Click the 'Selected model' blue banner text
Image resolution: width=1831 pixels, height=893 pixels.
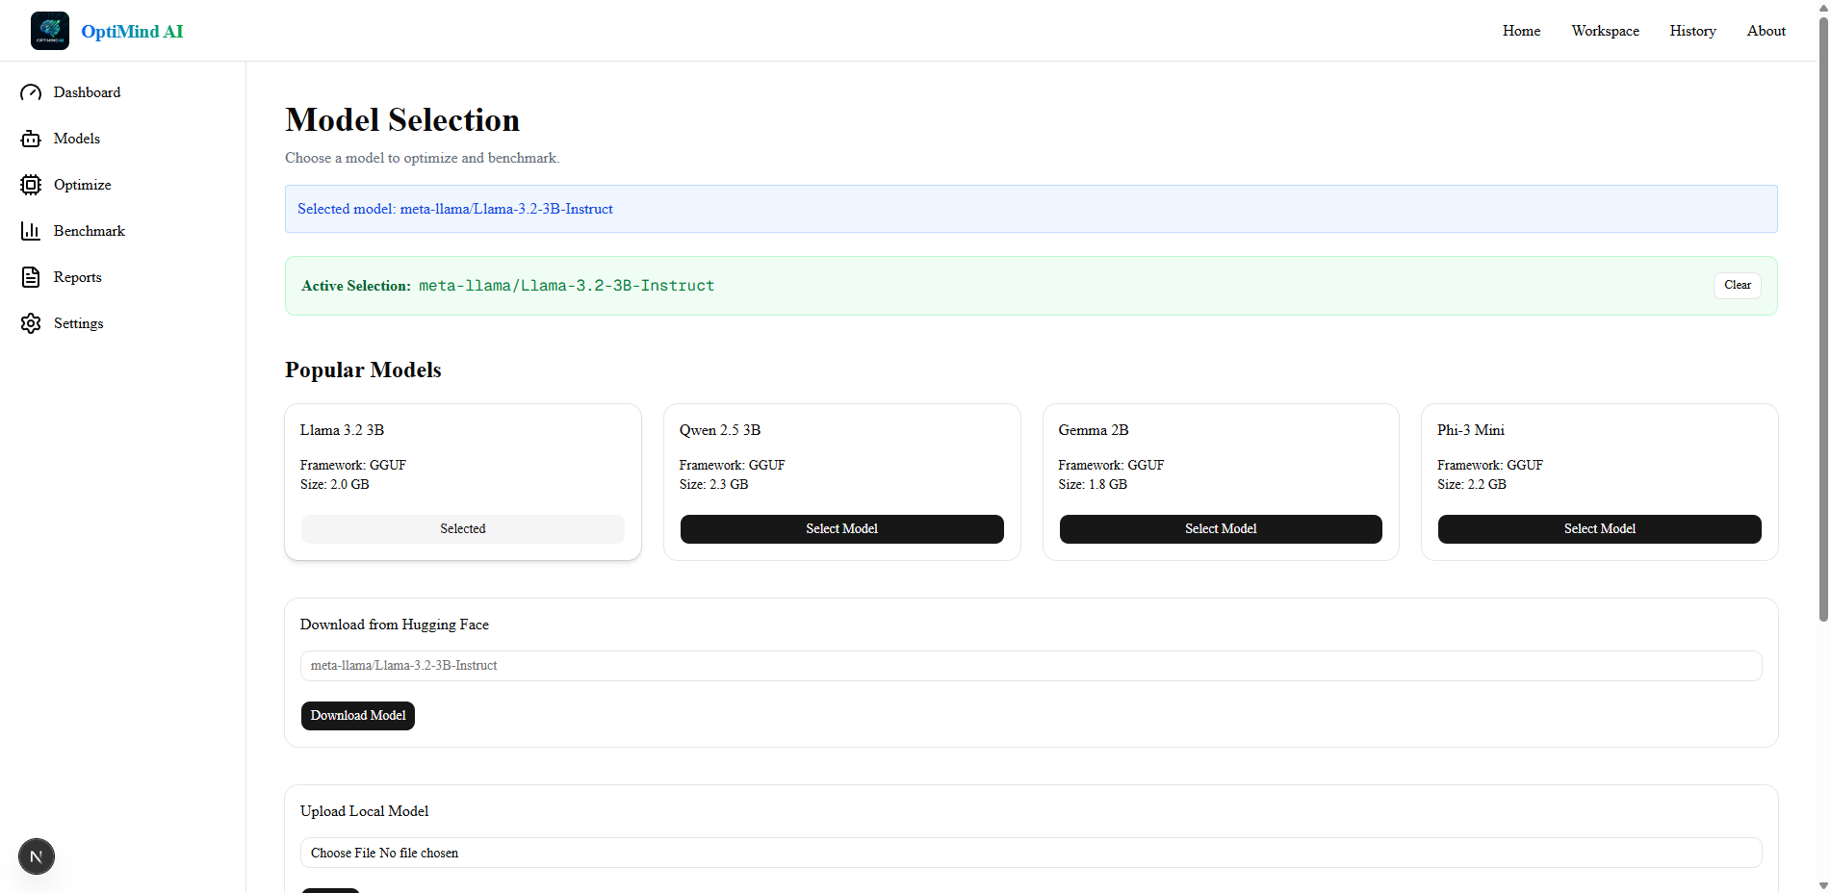tap(455, 209)
